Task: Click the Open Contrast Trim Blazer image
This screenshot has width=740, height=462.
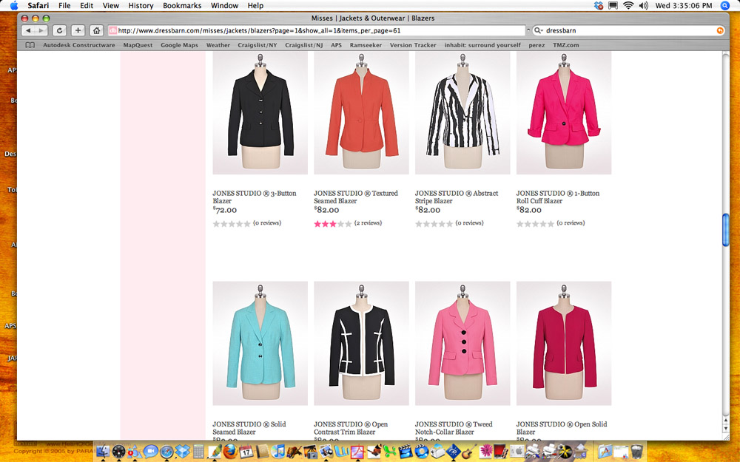Action: point(362,343)
